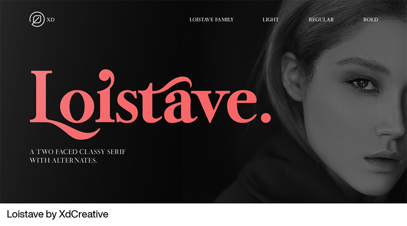Screen dimensions: 407x226
Task: Select the BOLD nav item
Action: pos(370,20)
